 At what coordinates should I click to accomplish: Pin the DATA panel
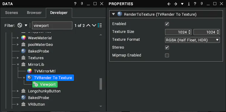point(82,4)
